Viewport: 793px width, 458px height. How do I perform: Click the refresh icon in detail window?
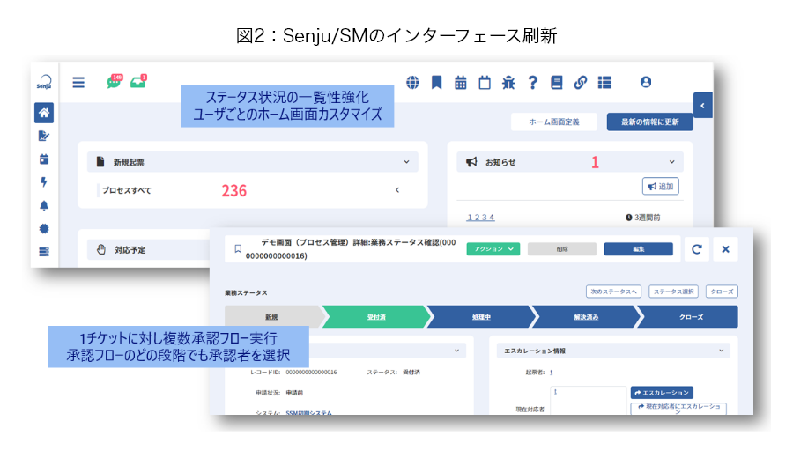click(696, 249)
